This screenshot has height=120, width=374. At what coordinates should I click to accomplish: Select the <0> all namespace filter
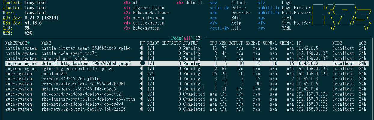point(132,3)
